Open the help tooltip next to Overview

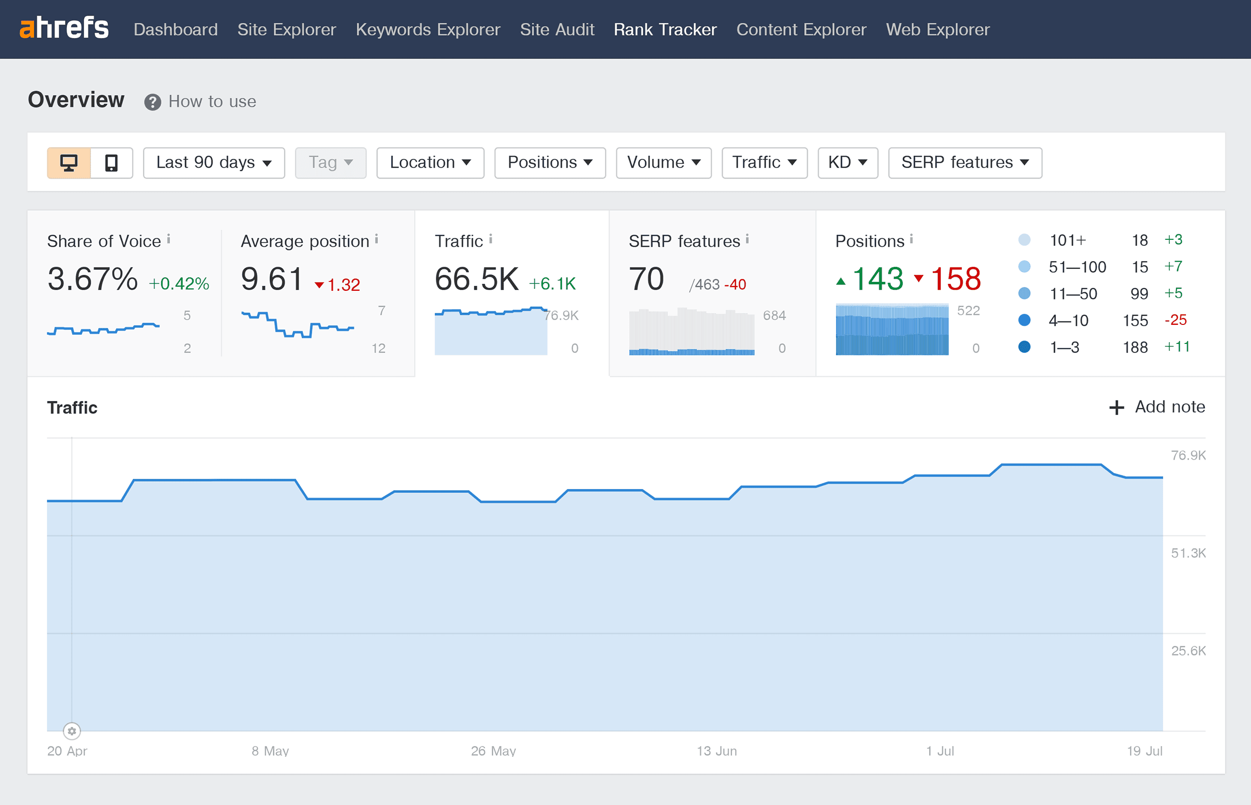(x=152, y=102)
